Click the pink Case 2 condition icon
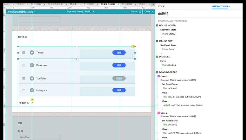This screenshot has width=246, height=140. click(x=158, y=113)
